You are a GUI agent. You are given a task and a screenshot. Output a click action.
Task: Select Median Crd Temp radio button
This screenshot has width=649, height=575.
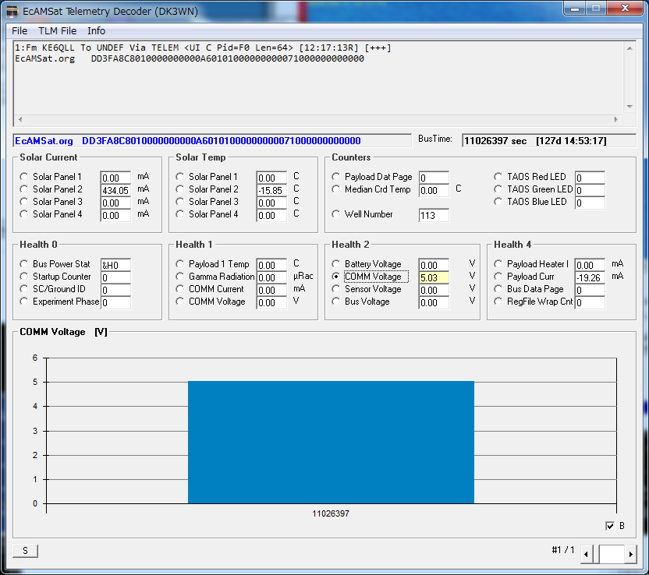point(336,189)
